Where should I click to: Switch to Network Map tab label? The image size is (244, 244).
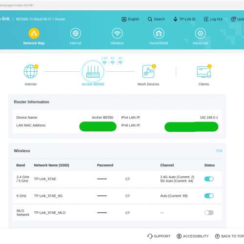coord(34,43)
